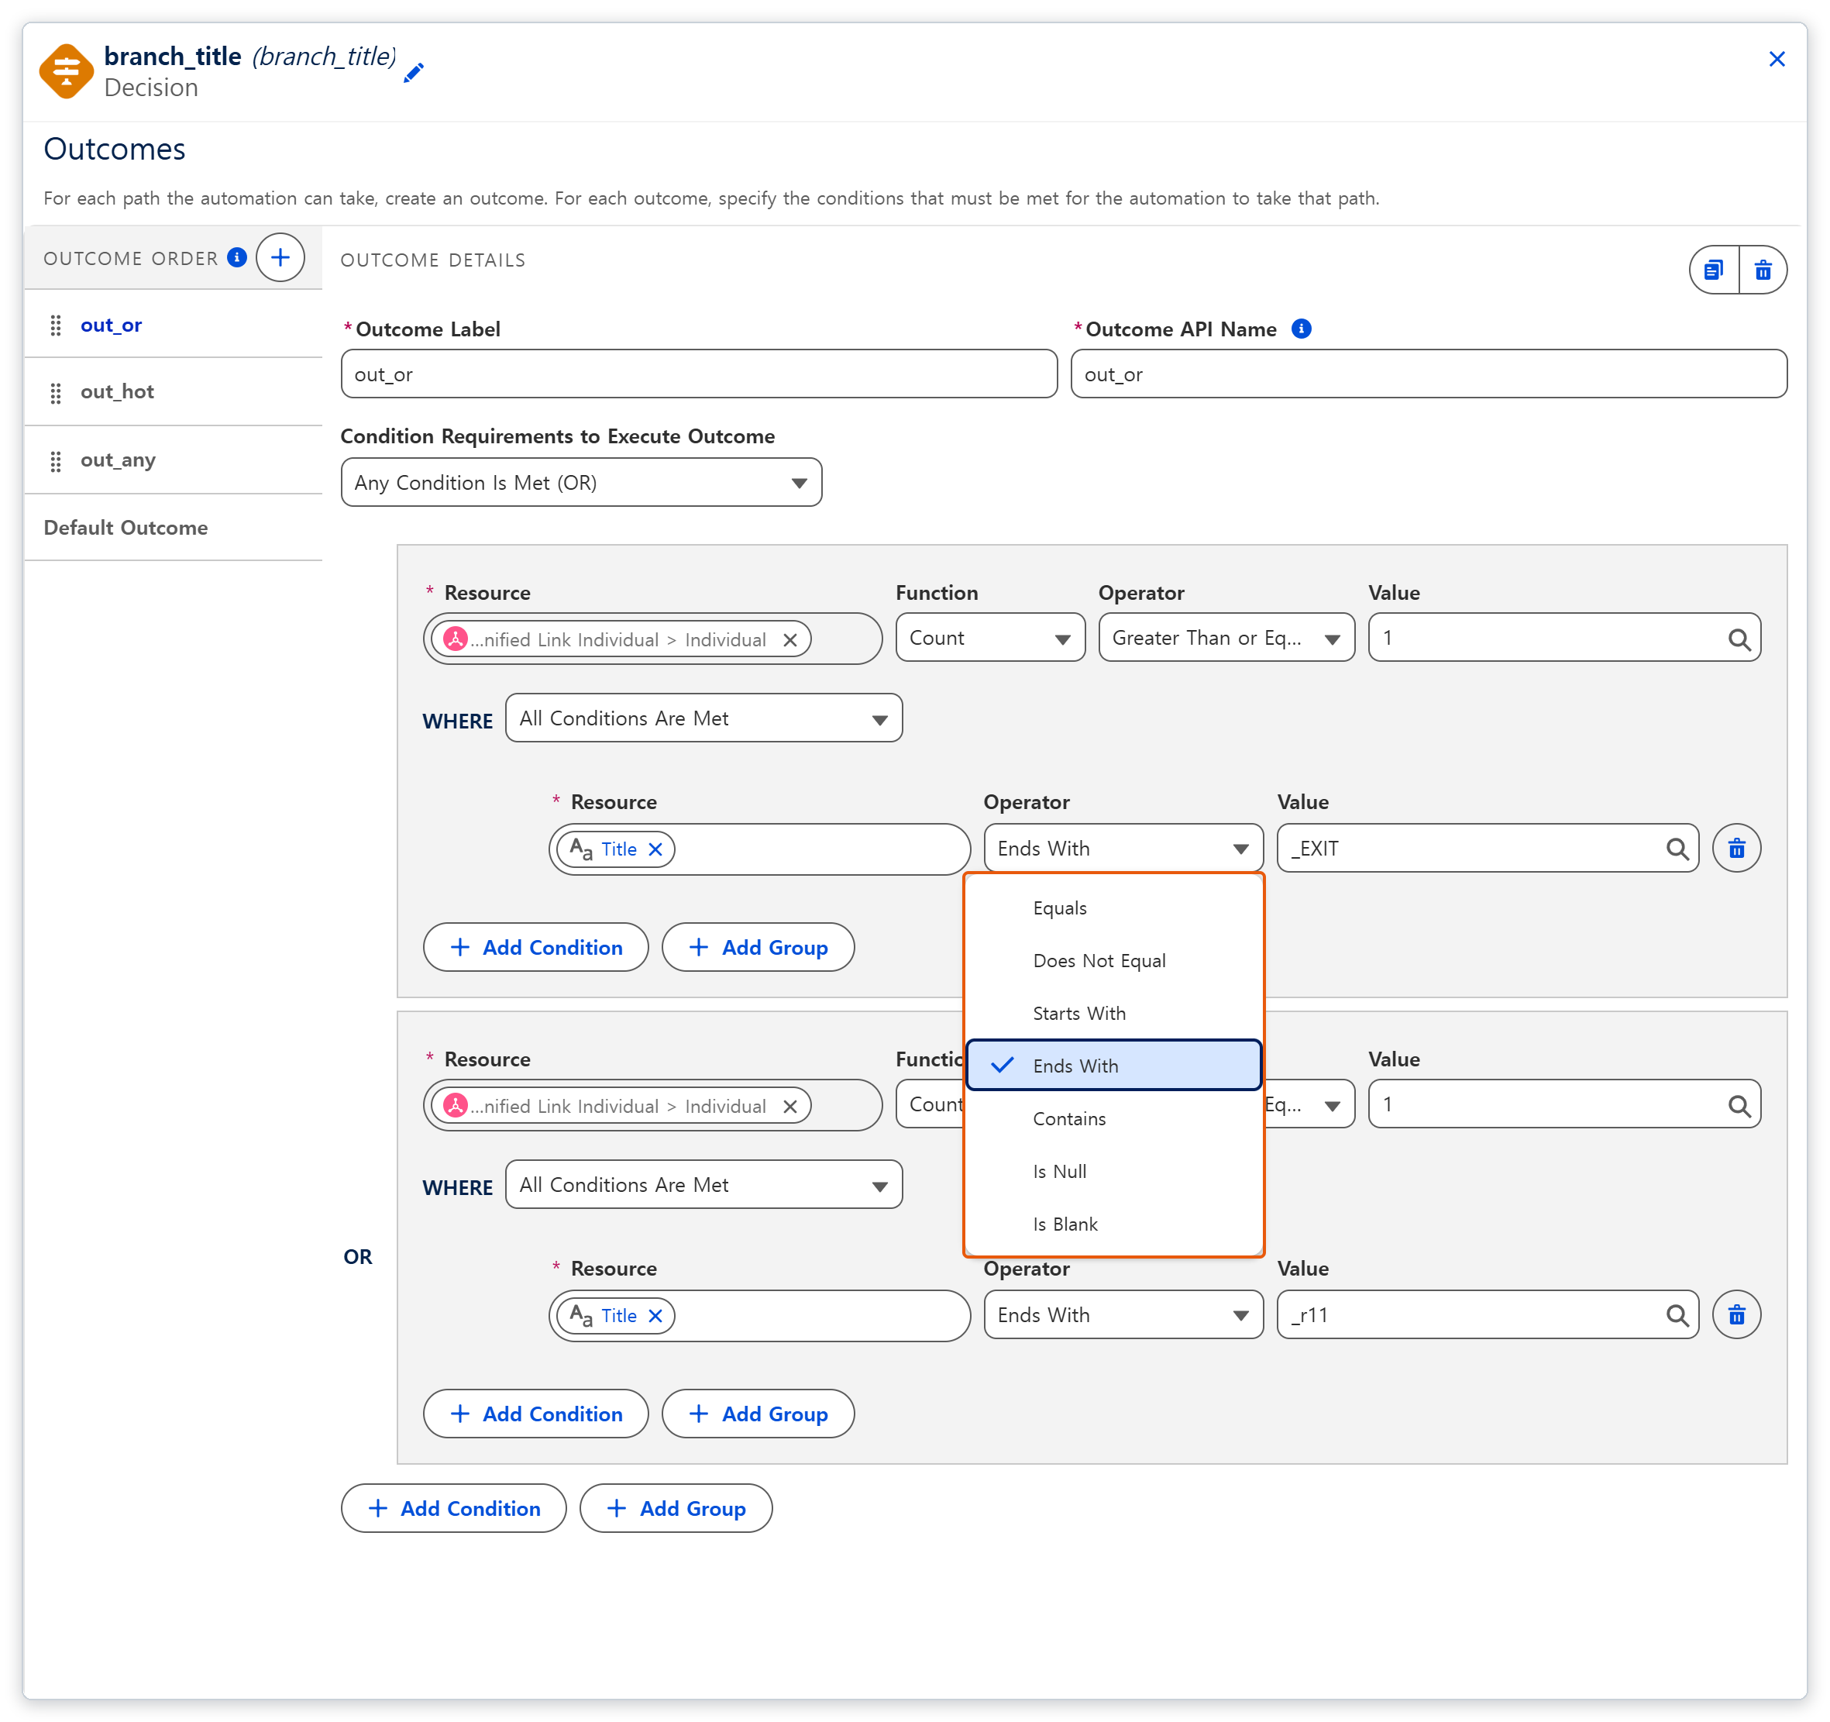
Task: Duplicate the outcome with the copy icon
Action: coord(1714,270)
